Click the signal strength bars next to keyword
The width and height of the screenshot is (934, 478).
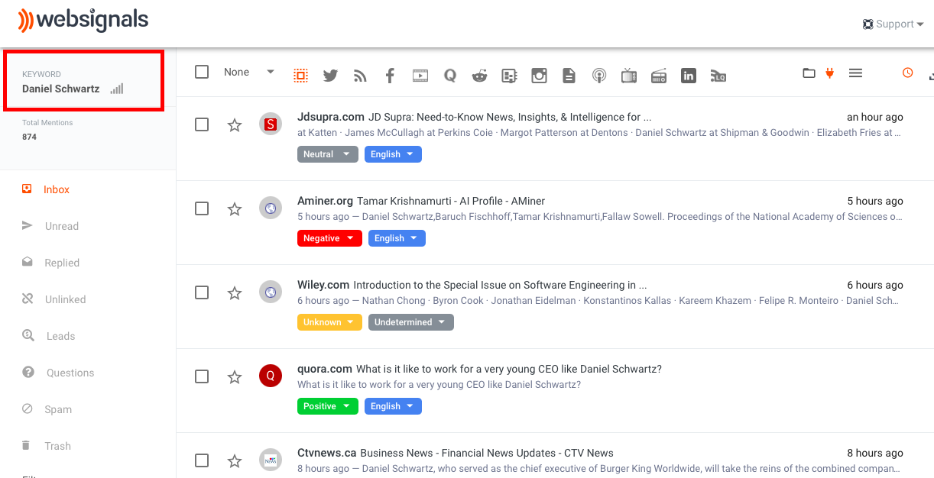click(116, 89)
